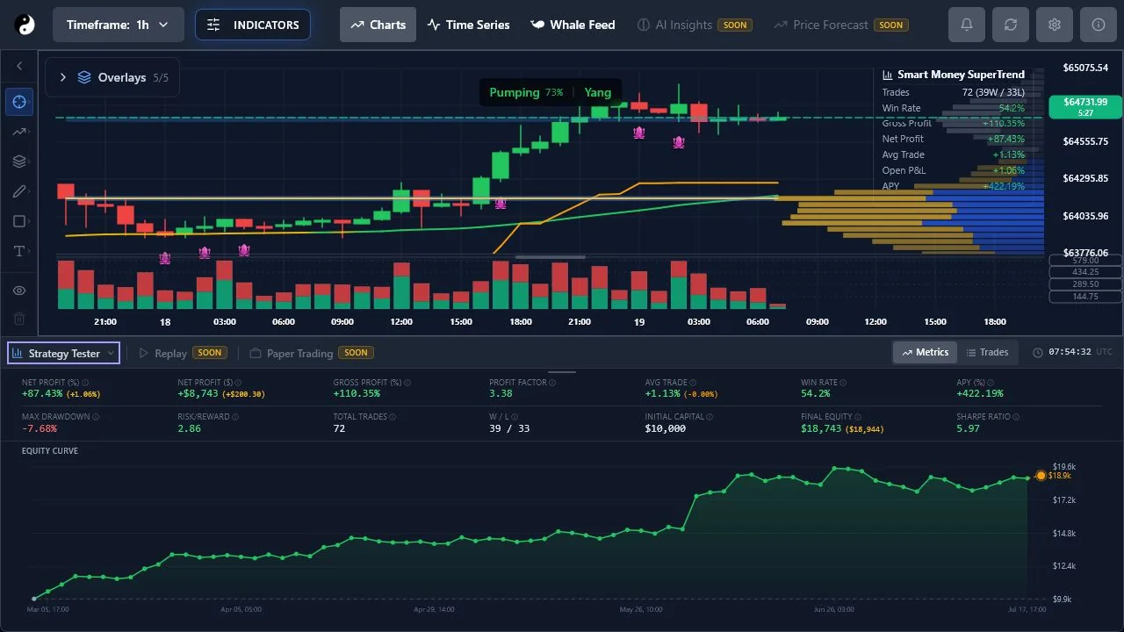Click info icon next to W / L
Screen dimensions: 1124x632
tap(515, 417)
